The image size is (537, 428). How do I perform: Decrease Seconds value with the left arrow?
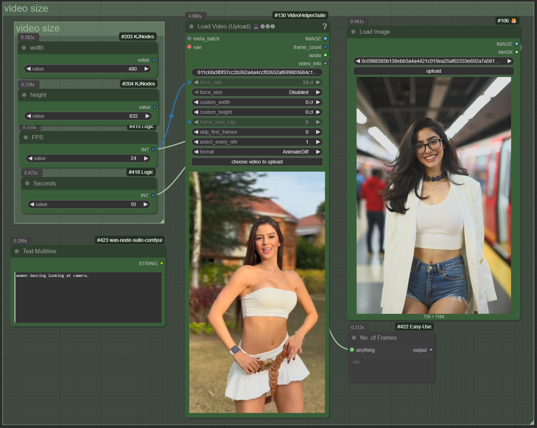[x=32, y=204]
